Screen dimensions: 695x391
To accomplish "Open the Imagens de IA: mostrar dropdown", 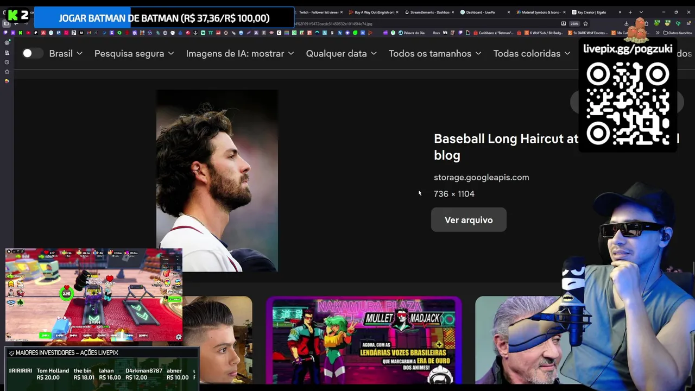I will pyautogui.click(x=240, y=53).
